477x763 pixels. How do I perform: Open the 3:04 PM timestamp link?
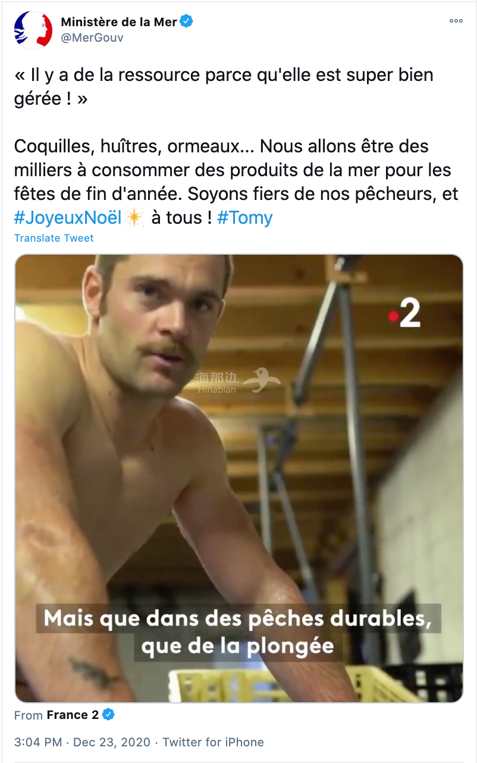tap(38, 742)
